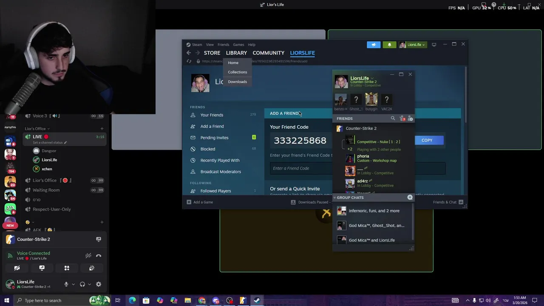This screenshot has height=306, width=544.
Task: Disconnect from Discord voice call
Action: [x=99, y=255]
